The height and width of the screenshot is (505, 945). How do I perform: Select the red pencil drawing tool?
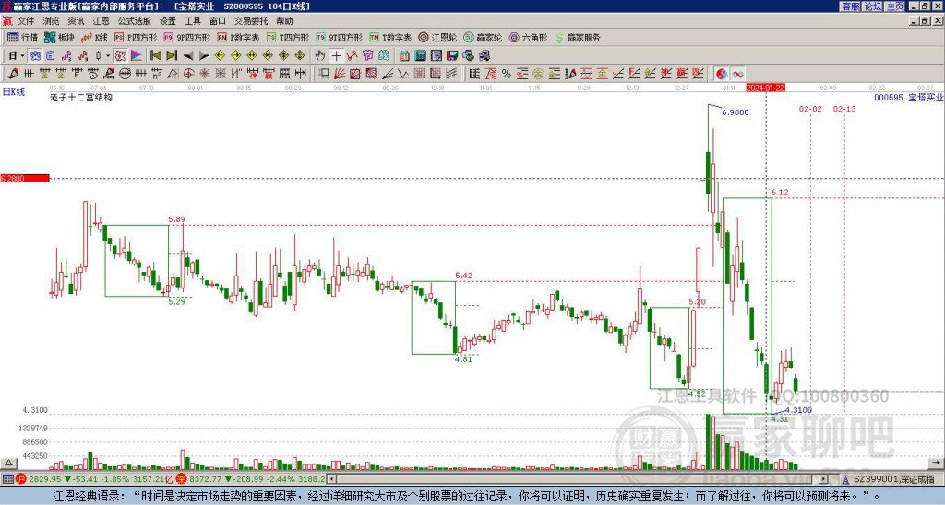tap(13, 74)
